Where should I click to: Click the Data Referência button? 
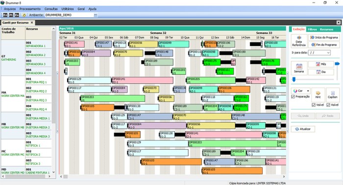pos(299,41)
